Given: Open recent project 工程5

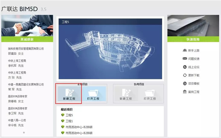Looking at the screenshot, I should point(69,115).
